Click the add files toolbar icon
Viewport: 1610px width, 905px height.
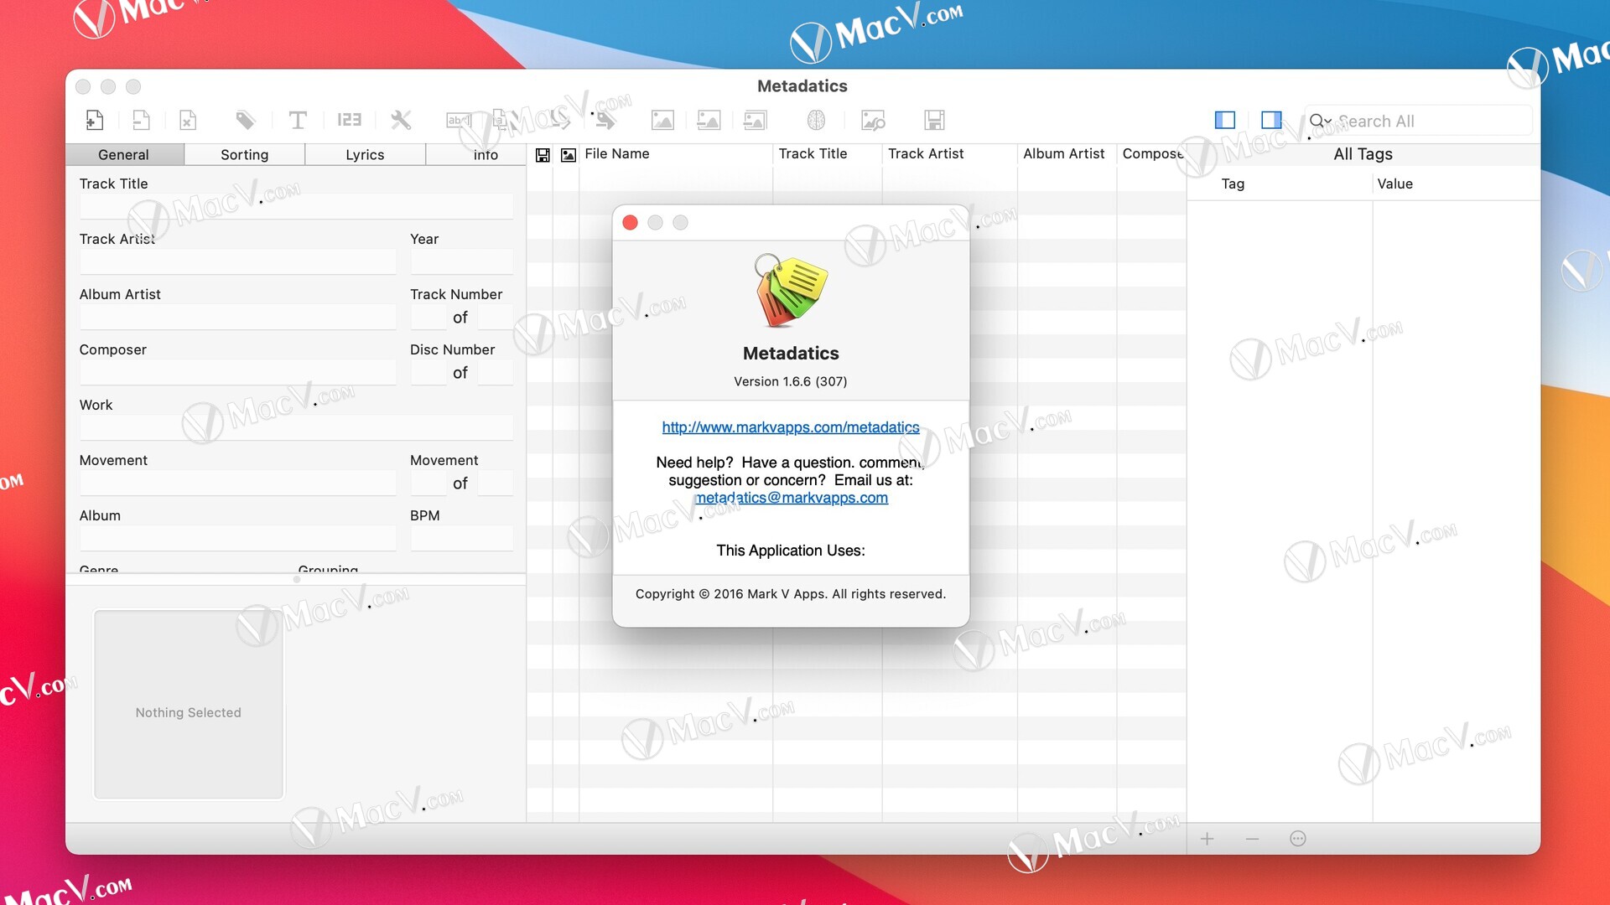(95, 121)
